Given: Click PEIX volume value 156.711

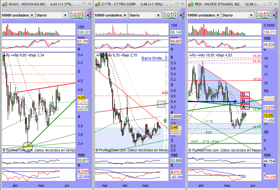Looking at the screenshot, I should 270,32.
